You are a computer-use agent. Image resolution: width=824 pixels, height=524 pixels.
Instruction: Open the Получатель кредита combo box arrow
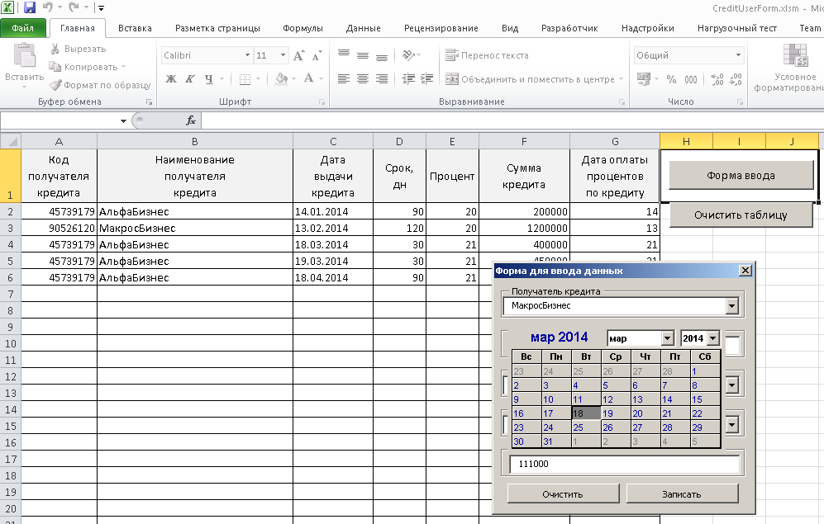point(731,306)
